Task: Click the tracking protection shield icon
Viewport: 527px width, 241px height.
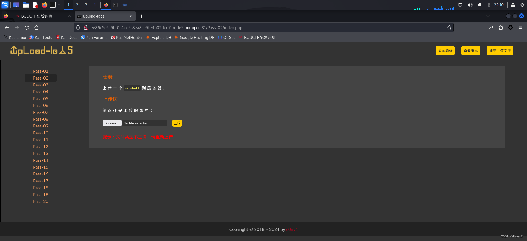Action: pyautogui.click(x=78, y=27)
